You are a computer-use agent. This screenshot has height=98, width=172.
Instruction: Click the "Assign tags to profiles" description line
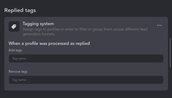[85, 29]
